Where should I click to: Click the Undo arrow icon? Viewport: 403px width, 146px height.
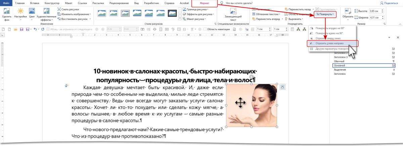[35, 29]
